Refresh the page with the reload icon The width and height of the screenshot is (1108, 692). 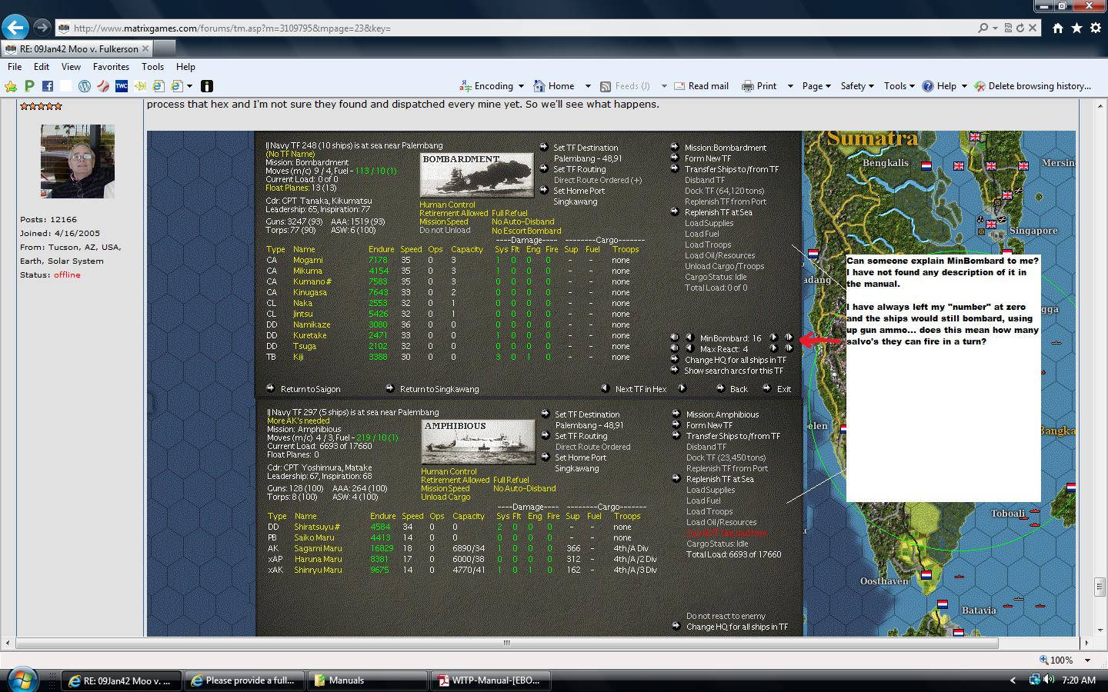1020,28
